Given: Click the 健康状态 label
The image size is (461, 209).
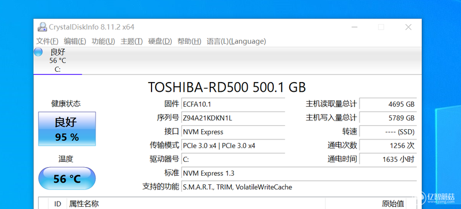Looking at the screenshot, I should click(66, 104).
